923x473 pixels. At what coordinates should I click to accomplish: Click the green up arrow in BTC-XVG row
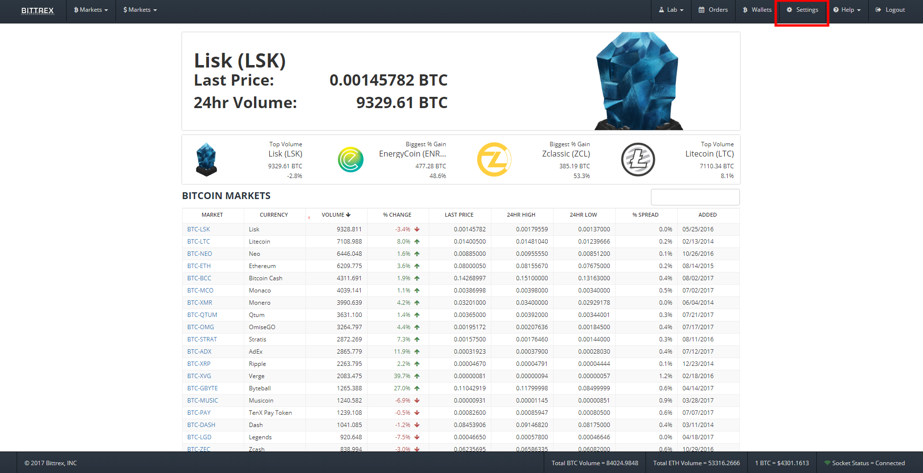417,376
